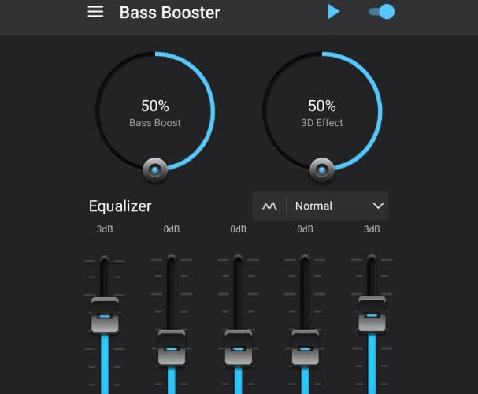The image size is (478, 394).
Task: Click the 3dB label above fifth slider
Action: (x=372, y=229)
